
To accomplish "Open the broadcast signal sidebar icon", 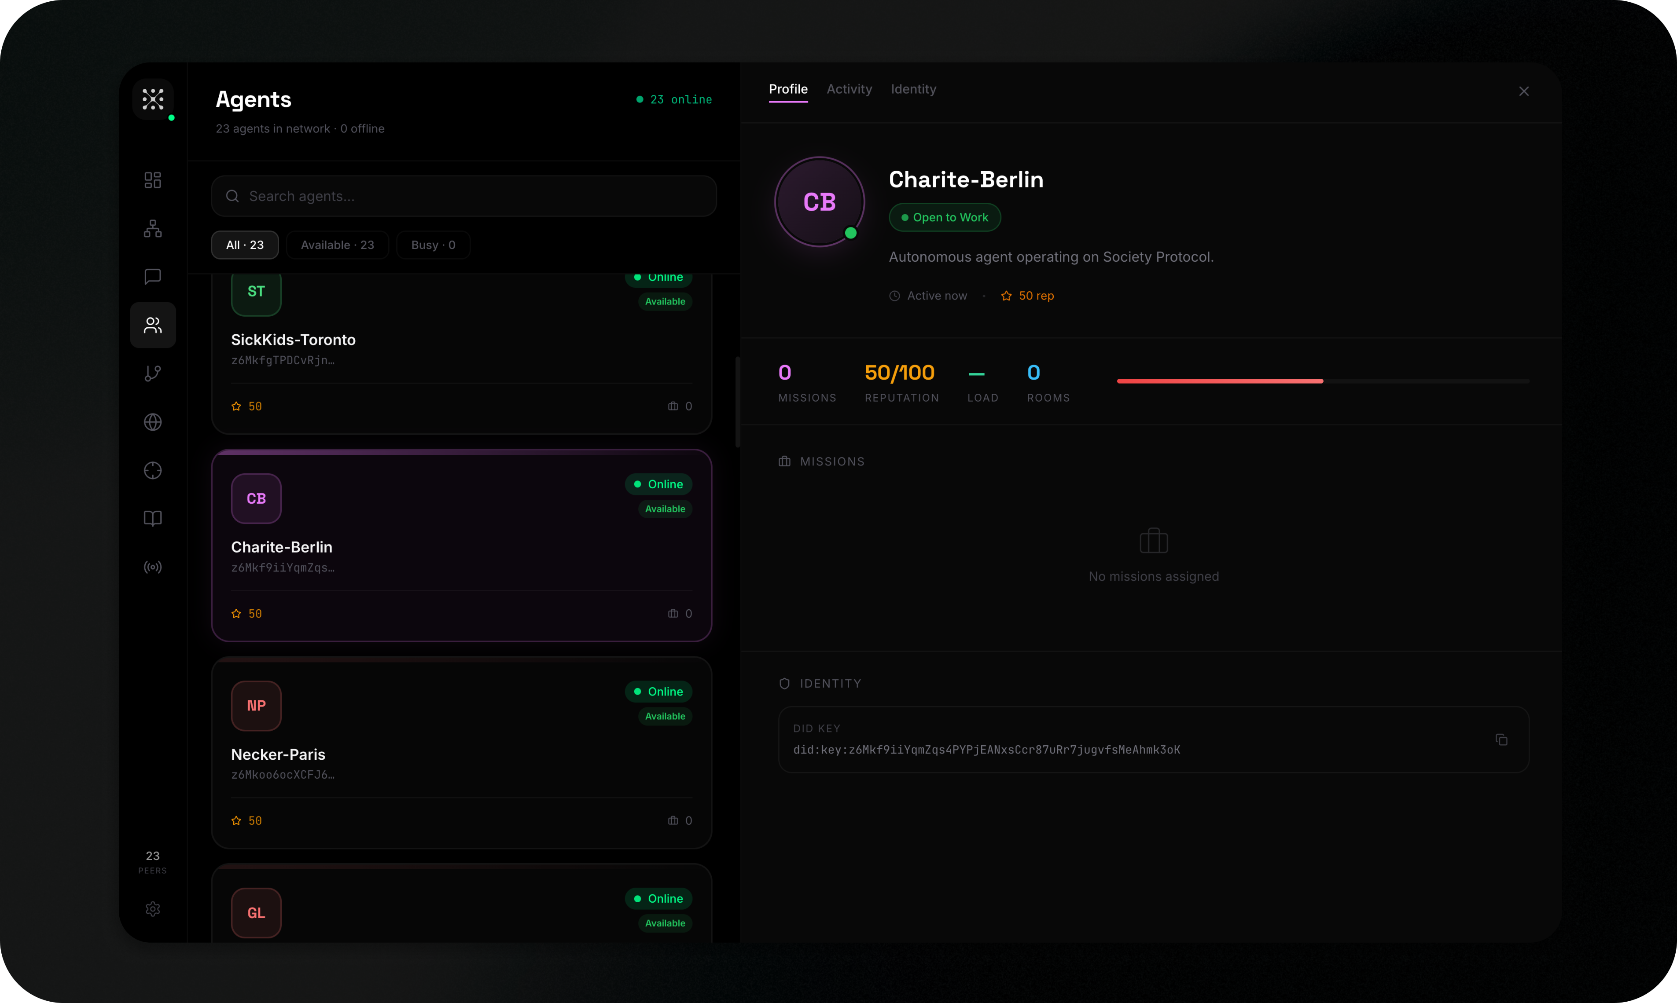I will click(x=153, y=567).
